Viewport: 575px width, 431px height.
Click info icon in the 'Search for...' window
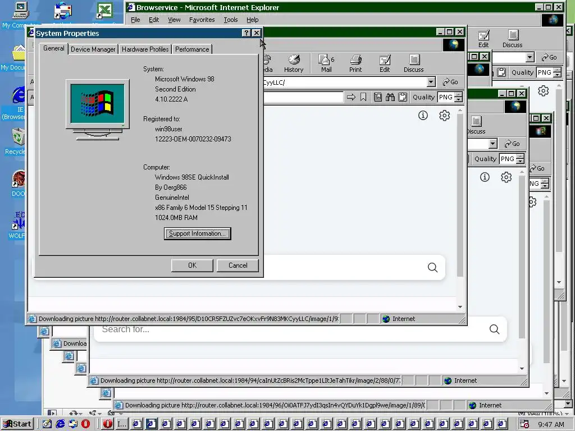(x=485, y=177)
